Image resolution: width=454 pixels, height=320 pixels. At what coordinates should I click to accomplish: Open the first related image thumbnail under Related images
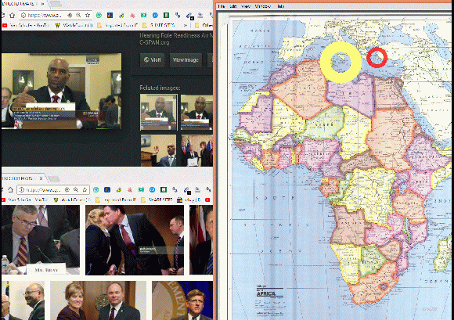[x=158, y=112]
